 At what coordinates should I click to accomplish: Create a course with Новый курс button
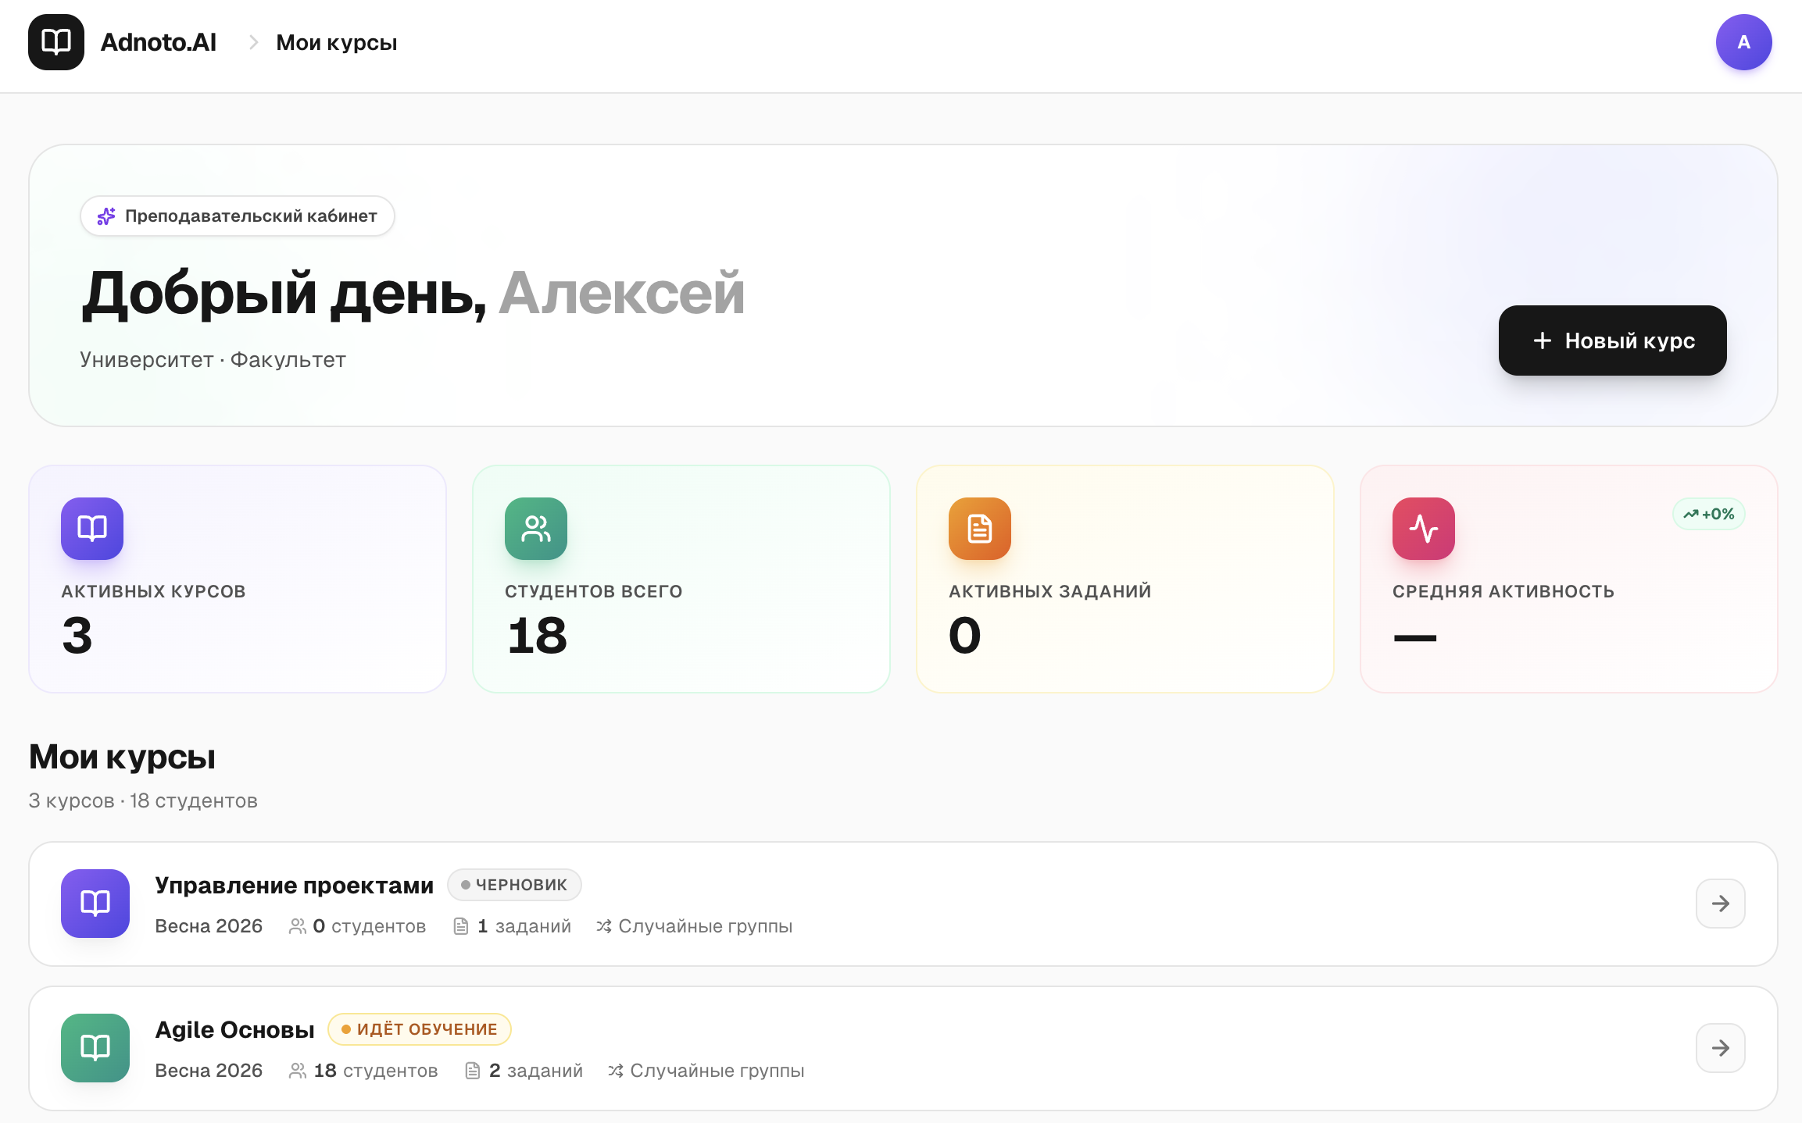(1612, 340)
